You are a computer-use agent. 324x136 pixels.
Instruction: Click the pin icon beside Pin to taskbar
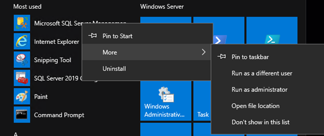pos(221,56)
